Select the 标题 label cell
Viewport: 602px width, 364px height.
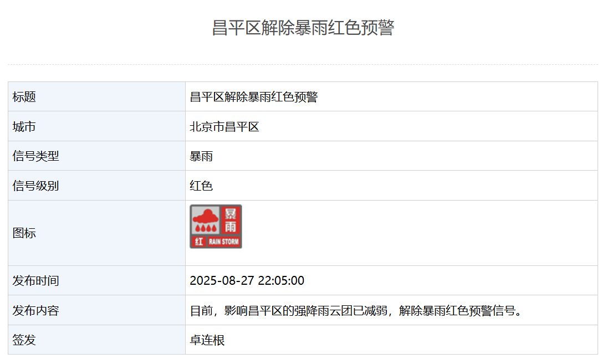97,96
